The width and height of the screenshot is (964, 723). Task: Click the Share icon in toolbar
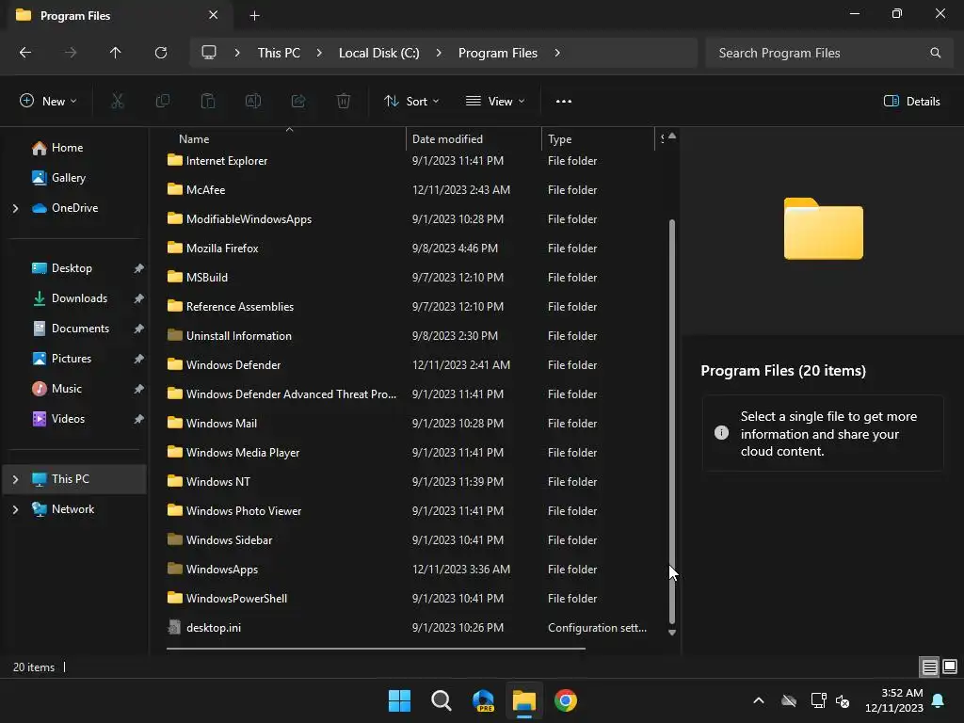298,102
